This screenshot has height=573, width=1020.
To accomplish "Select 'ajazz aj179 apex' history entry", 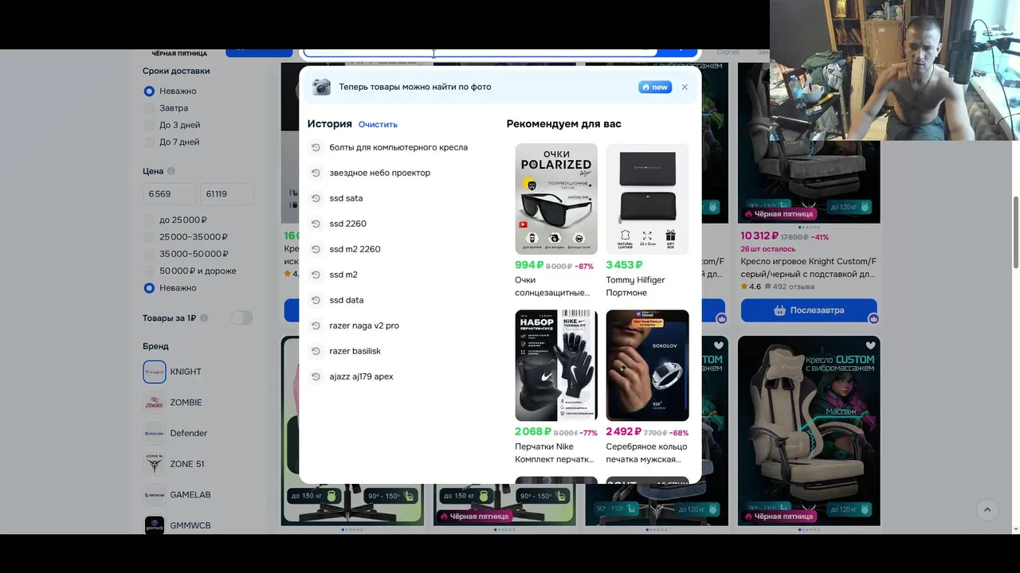I will point(361,376).
